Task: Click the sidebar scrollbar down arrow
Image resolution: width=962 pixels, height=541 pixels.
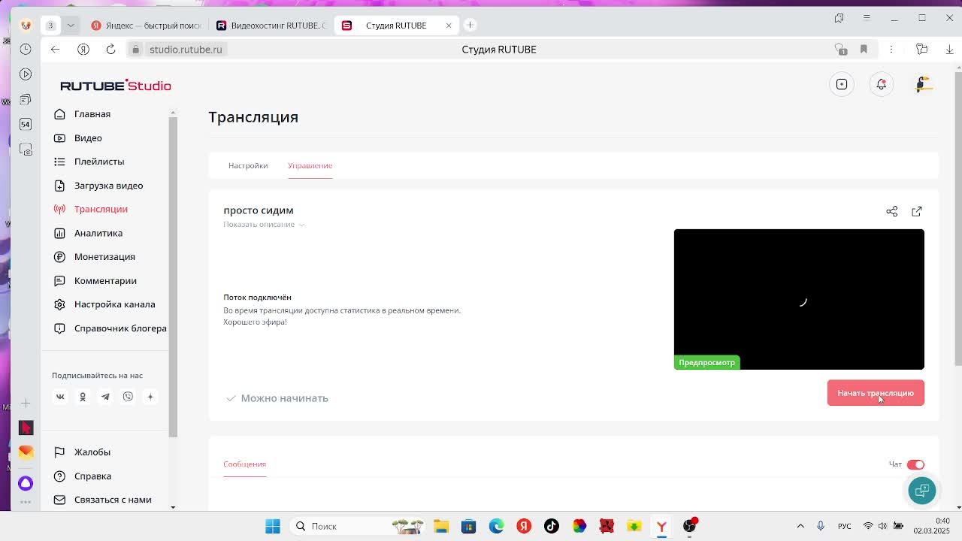Action: point(173,507)
